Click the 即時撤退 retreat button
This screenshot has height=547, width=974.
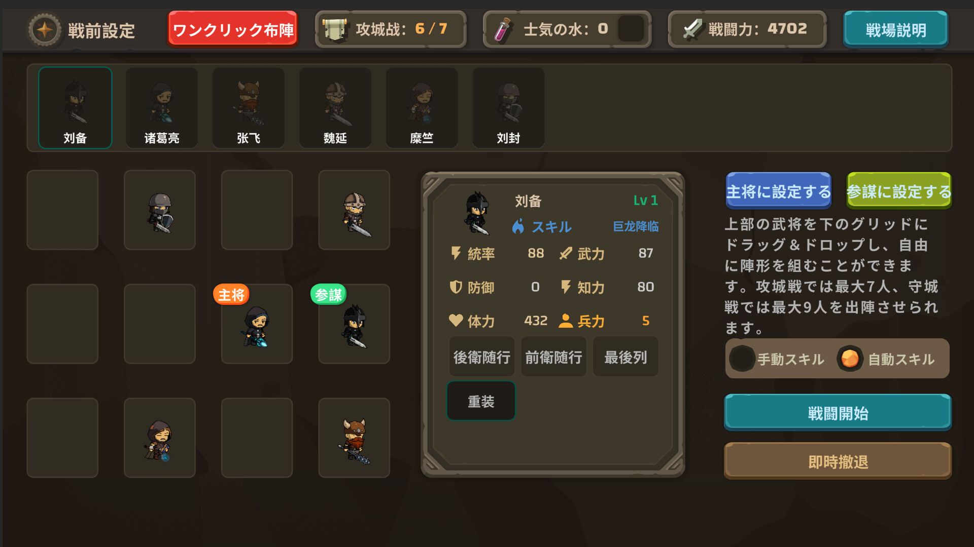[838, 461]
